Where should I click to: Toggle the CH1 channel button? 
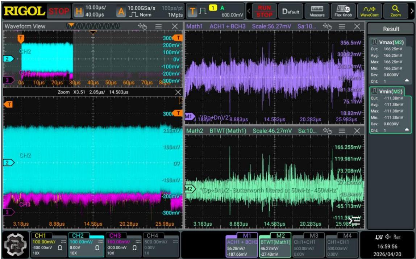49,245
